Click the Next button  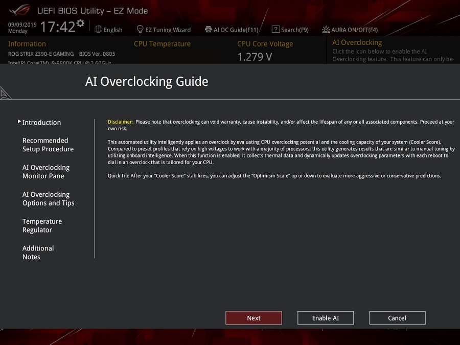[x=254, y=318]
